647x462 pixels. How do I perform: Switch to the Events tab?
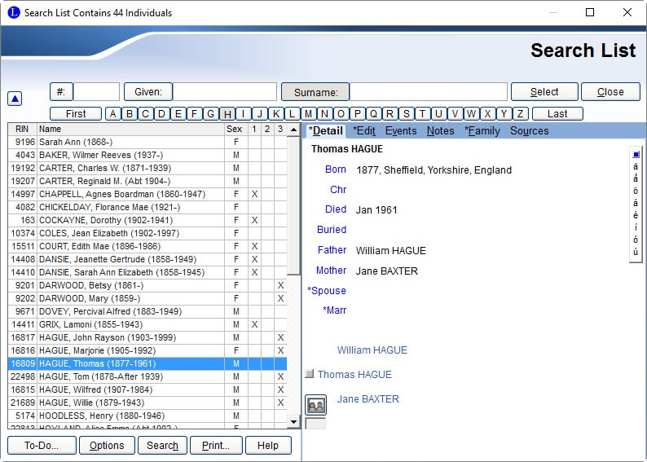point(401,130)
